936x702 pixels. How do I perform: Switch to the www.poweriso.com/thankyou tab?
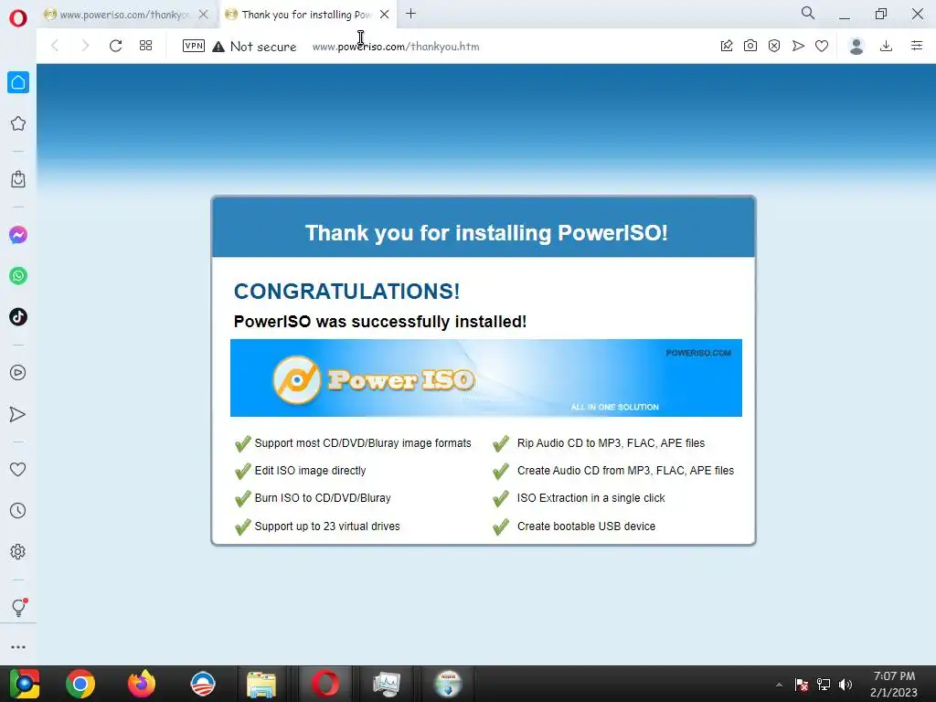coord(124,15)
